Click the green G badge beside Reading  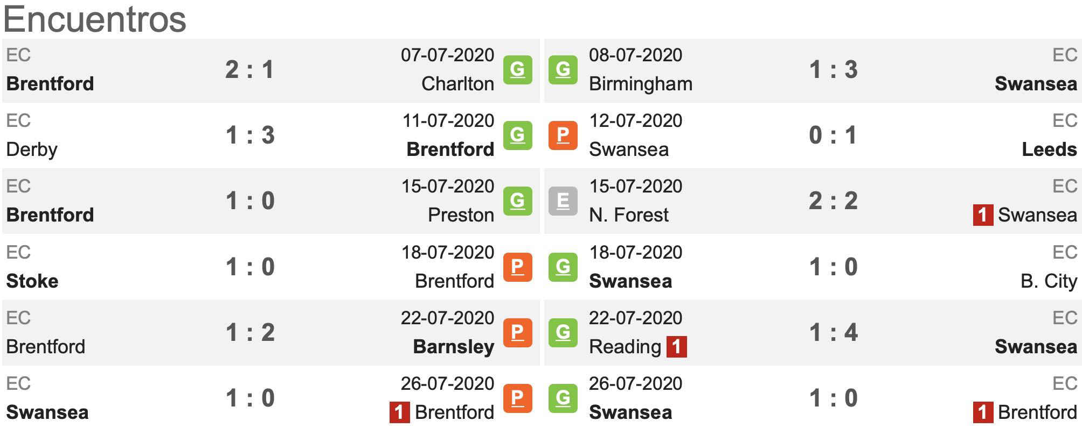click(563, 332)
